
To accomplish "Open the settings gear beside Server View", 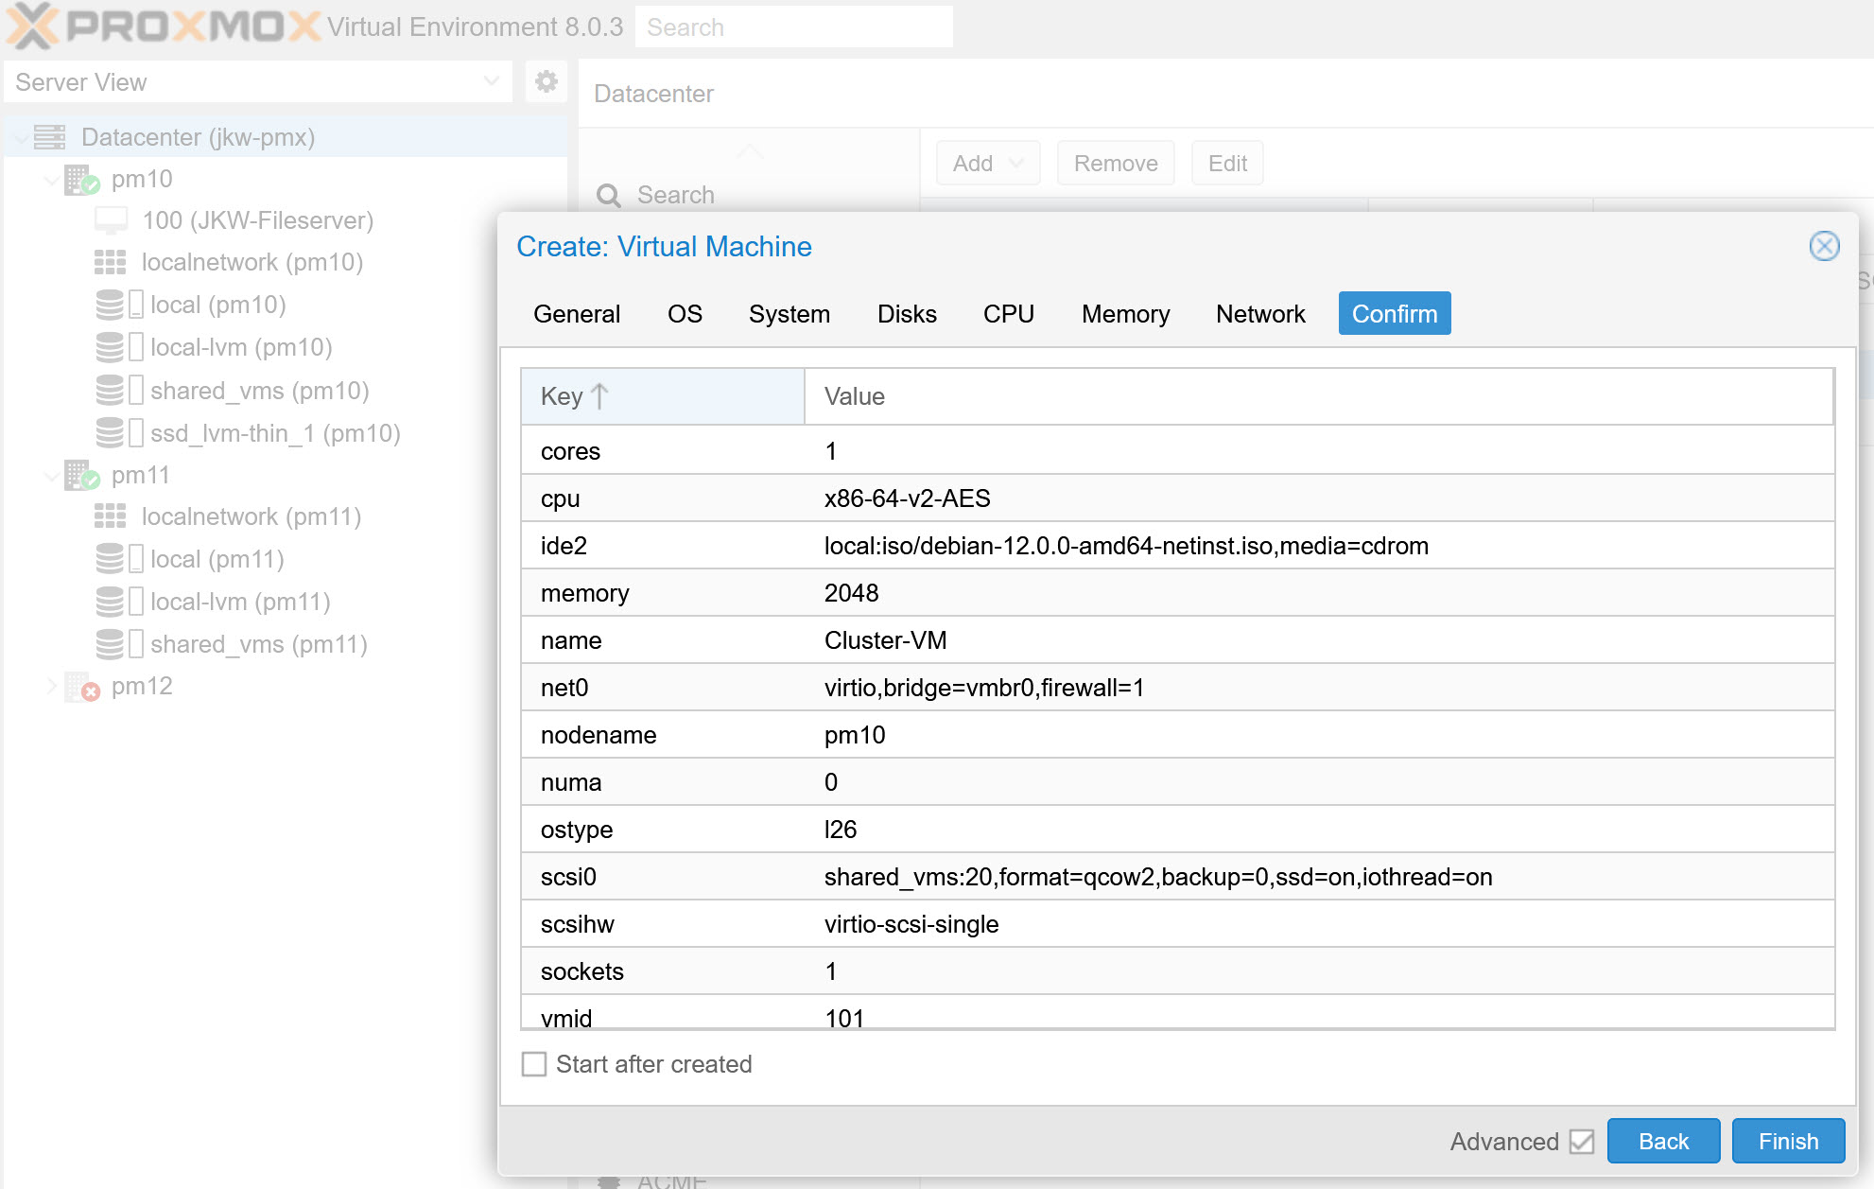I will coord(546,81).
